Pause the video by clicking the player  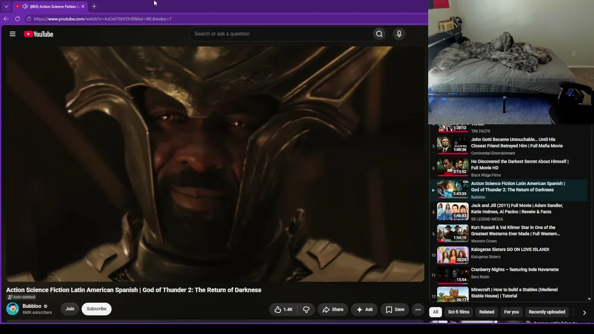point(215,164)
